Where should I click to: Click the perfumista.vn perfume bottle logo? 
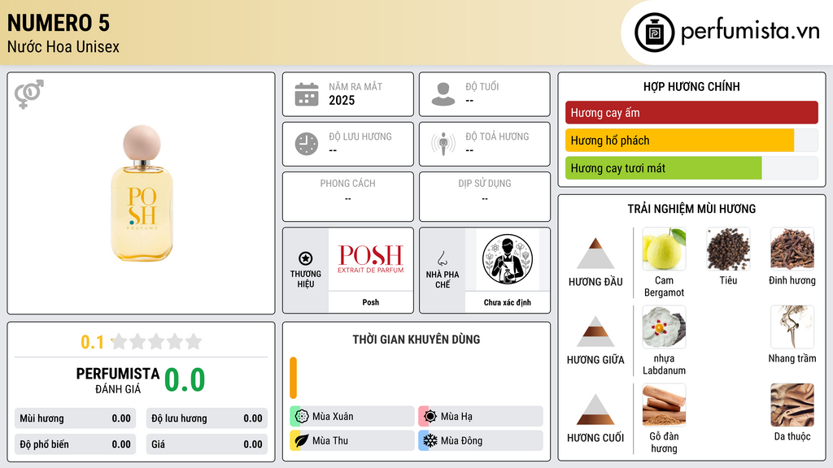[x=655, y=32]
